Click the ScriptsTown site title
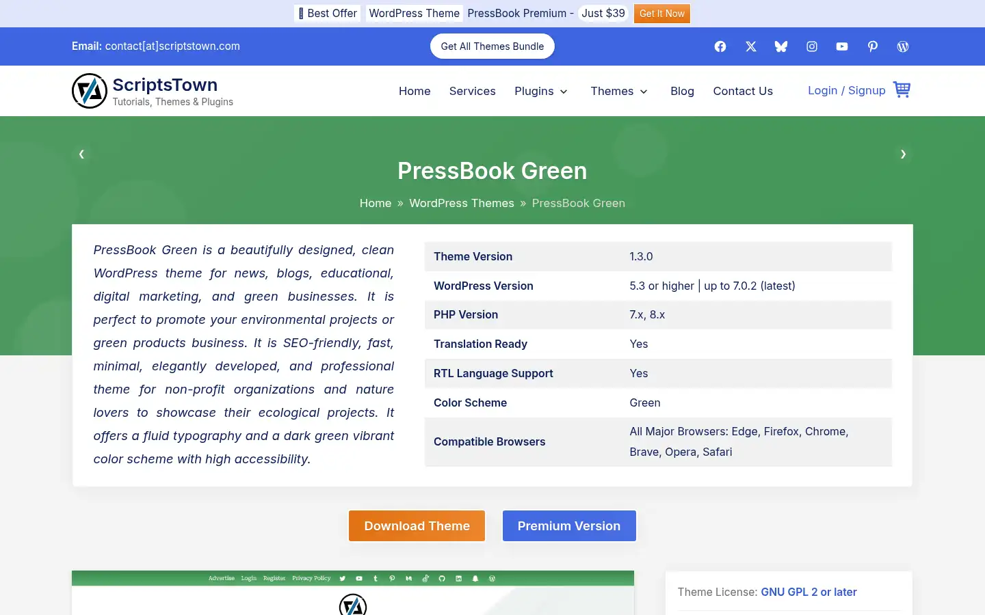 point(165,85)
